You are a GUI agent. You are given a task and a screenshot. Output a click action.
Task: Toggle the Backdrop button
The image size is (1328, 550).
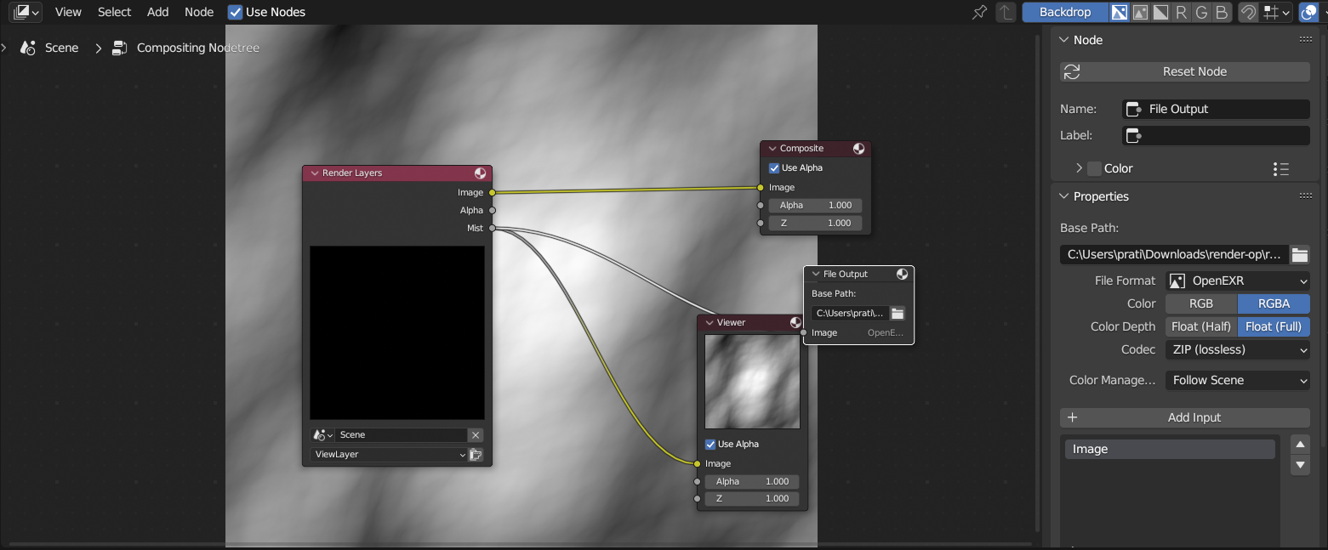1065,12
